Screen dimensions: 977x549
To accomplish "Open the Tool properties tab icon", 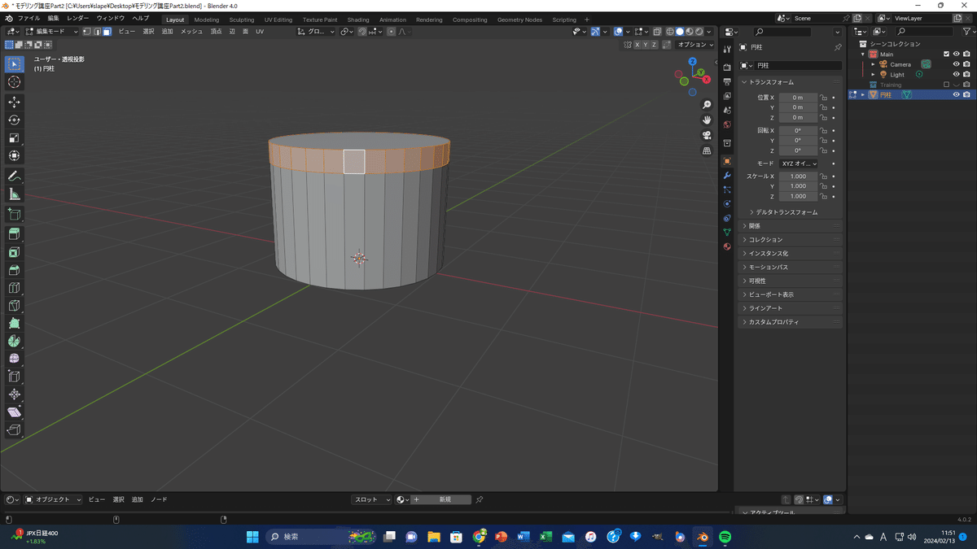I will (x=727, y=50).
